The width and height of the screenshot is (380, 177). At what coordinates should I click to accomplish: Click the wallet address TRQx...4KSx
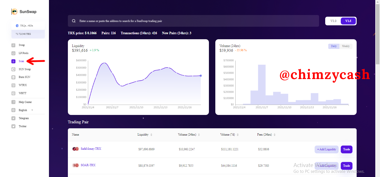click(26, 26)
